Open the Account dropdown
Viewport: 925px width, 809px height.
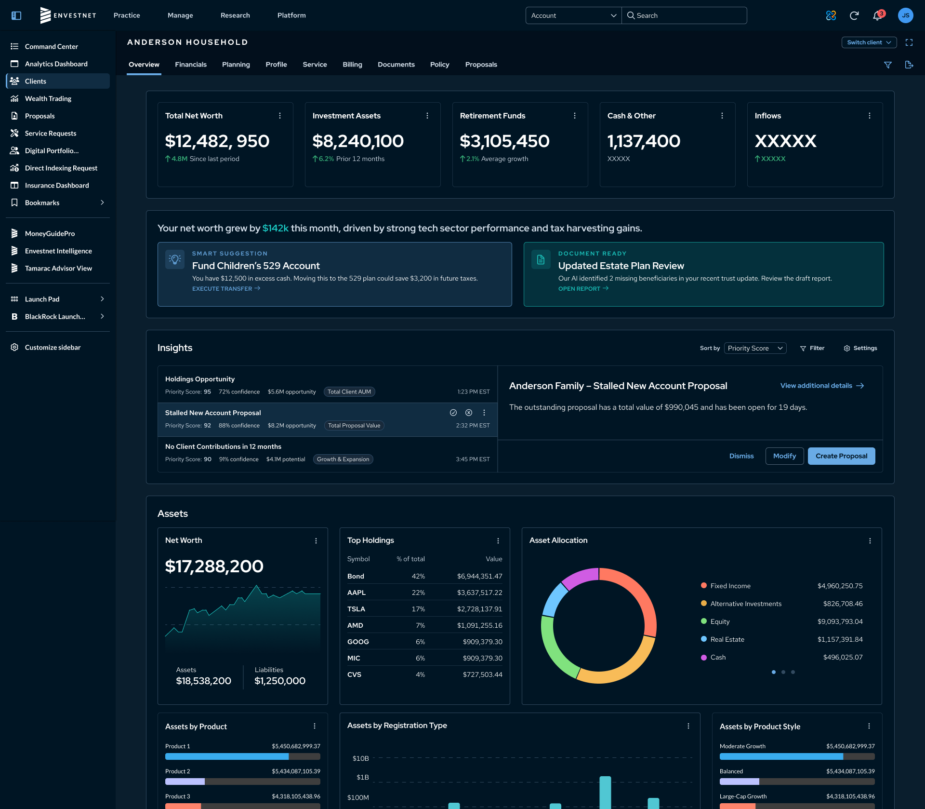click(573, 15)
